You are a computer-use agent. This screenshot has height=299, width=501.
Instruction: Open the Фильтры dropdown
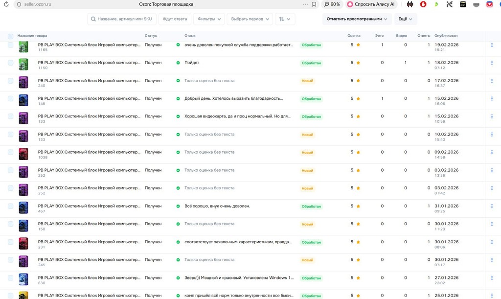209,19
